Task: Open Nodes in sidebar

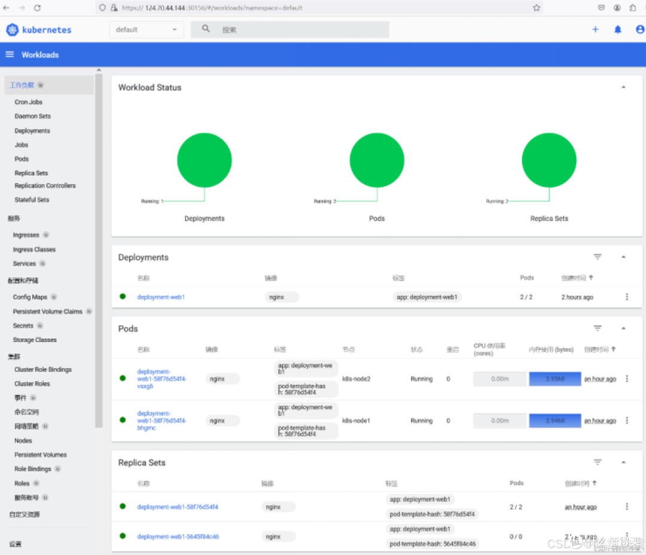Action: (23, 440)
